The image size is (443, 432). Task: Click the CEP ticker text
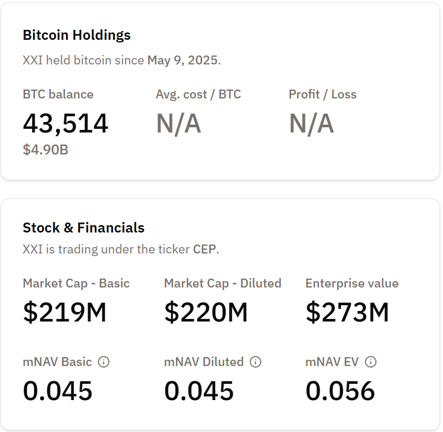click(x=204, y=249)
